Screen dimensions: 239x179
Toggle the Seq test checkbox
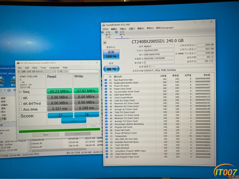click(x=20, y=92)
